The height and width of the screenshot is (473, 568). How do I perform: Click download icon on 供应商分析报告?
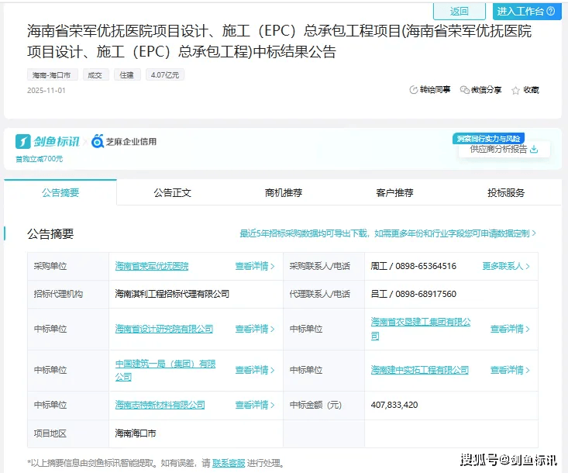534,149
